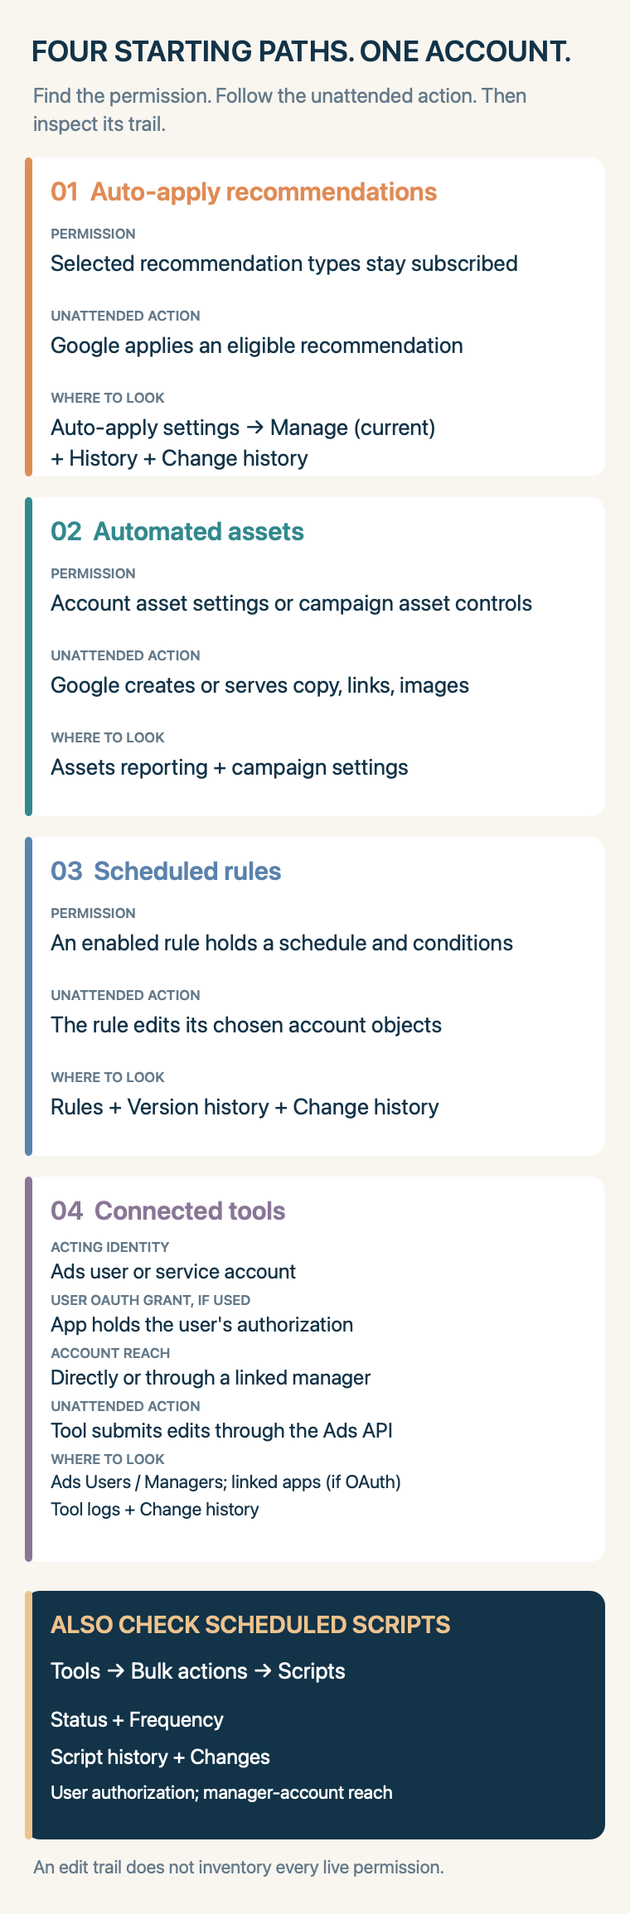Click the 'USER OAUTH GRANT, IF USED' label

point(151,1300)
